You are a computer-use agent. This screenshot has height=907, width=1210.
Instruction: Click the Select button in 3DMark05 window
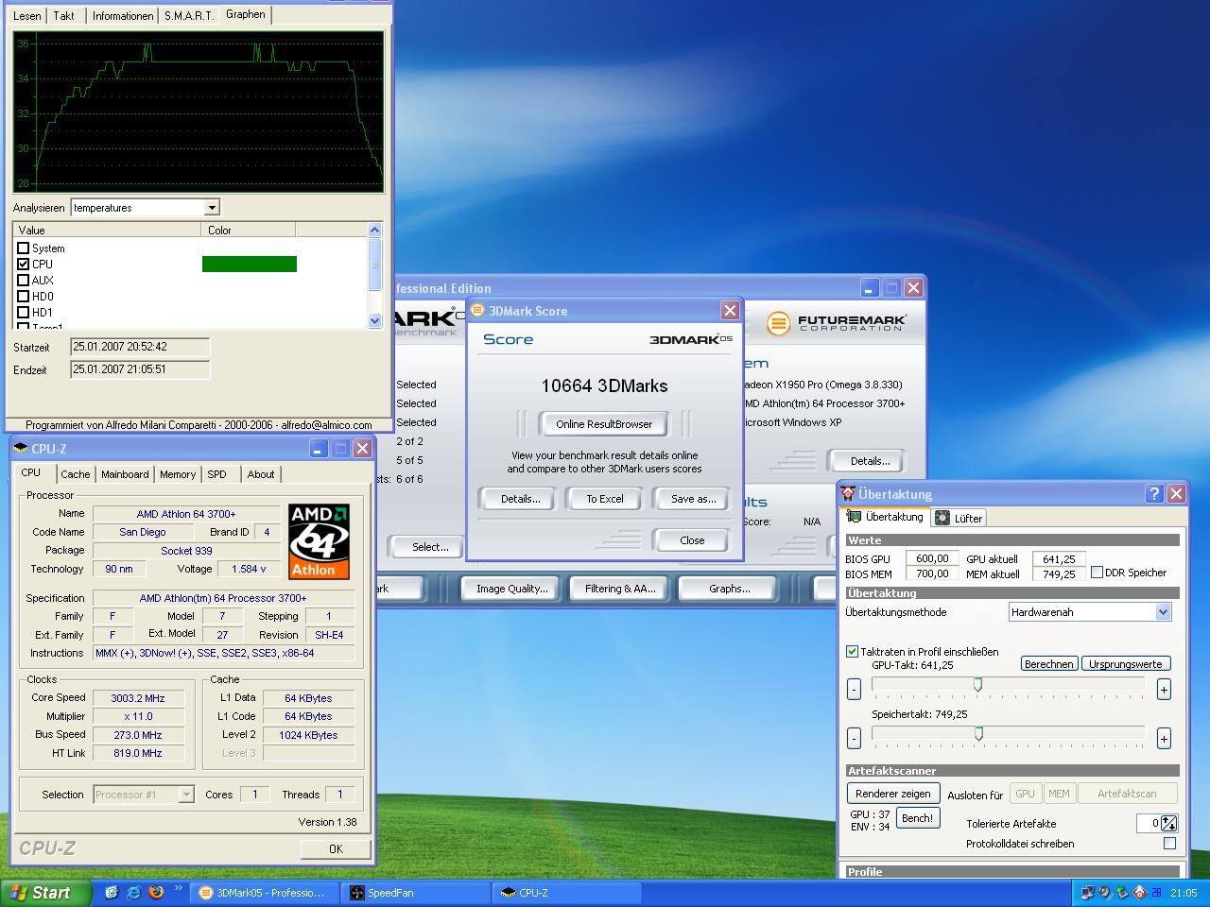(430, 547)
